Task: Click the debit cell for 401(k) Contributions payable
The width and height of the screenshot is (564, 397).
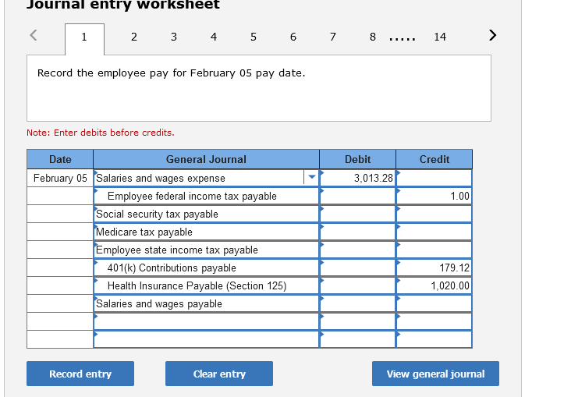Action: pos(357,268)
